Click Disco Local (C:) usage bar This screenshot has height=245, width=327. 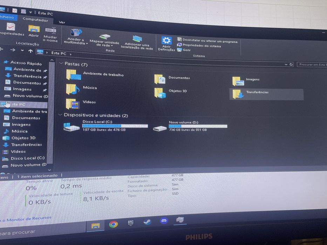(x=115, y=126)
